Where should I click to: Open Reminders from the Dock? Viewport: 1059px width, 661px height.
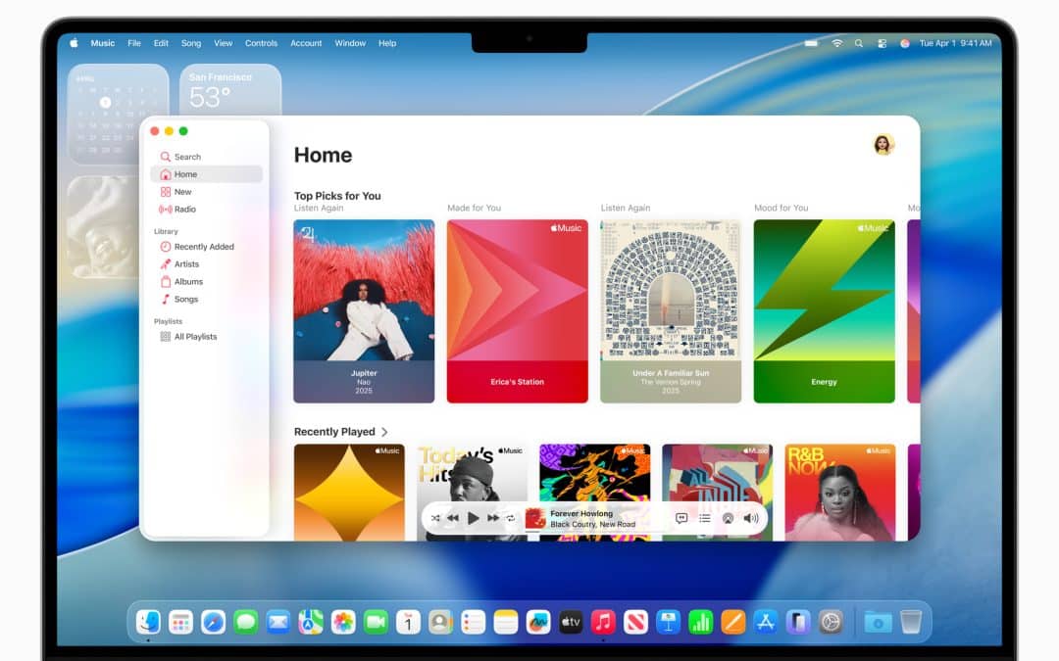point(473,621)
